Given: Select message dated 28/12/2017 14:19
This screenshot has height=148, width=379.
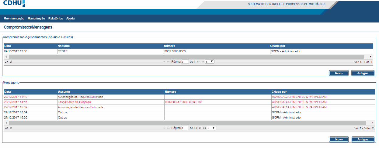Looking at the screenshot, I should 189,97.
